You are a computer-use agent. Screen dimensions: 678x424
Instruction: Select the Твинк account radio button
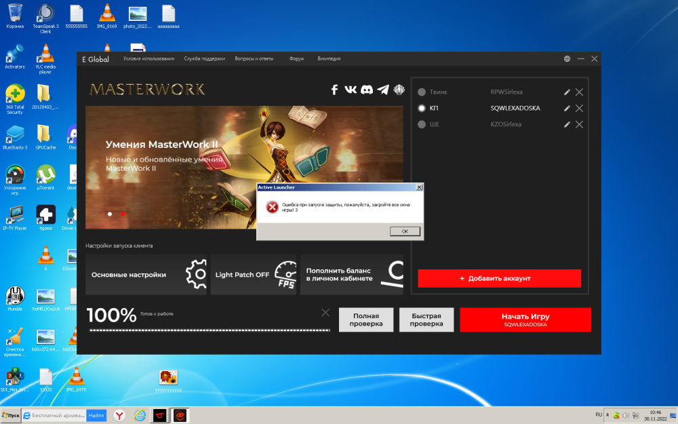420,92
